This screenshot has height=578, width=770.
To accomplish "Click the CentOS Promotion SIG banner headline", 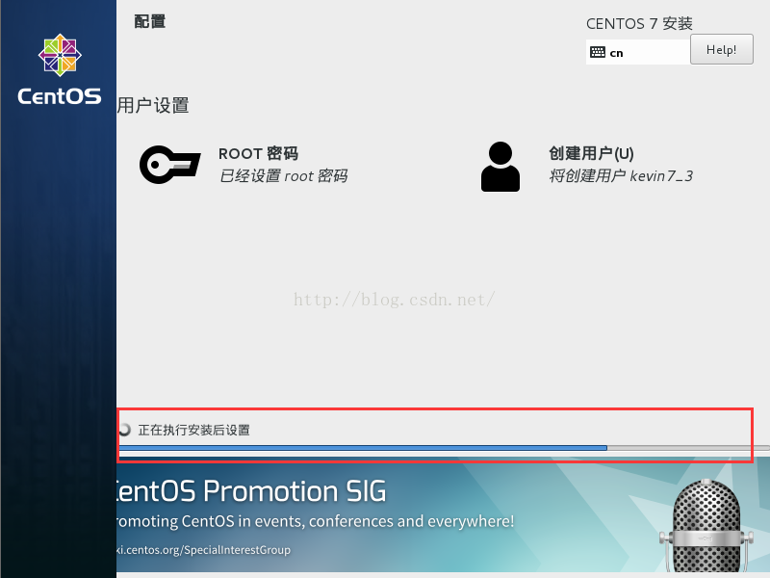I will click(x=251, y=491).
